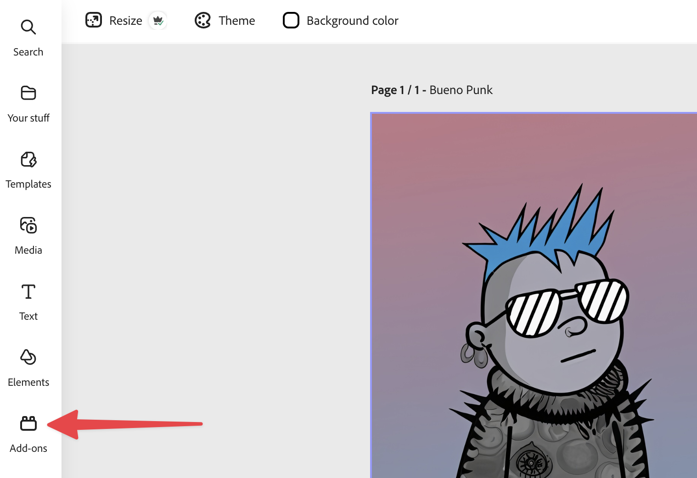Click the Elements label in the sidebar
Image resolution: width=697 pixels, height=478 pixels.
(28, 382)
